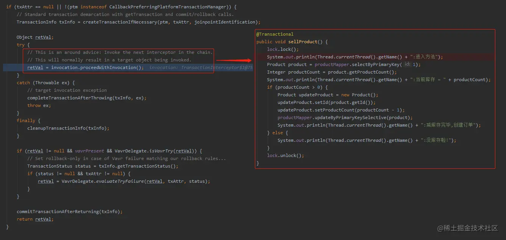The height and width of the screenshot is (240, 506).
Task: Click the 'try {' keyword line
Action: [23, 45]
